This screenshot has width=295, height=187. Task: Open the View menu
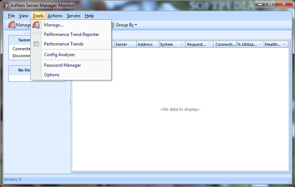pos(23,16)
